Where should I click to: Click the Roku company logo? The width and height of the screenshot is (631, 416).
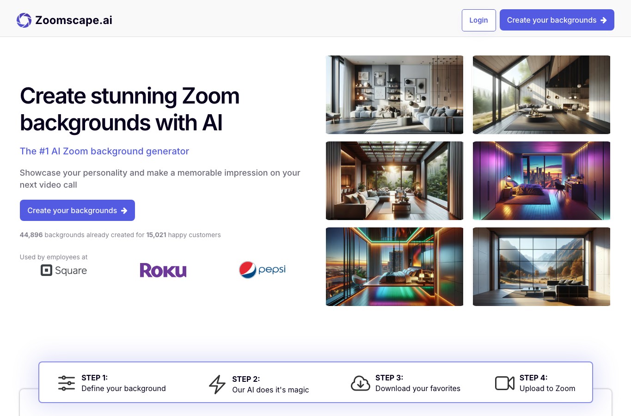pyautogui.click(x=163, y=270)
